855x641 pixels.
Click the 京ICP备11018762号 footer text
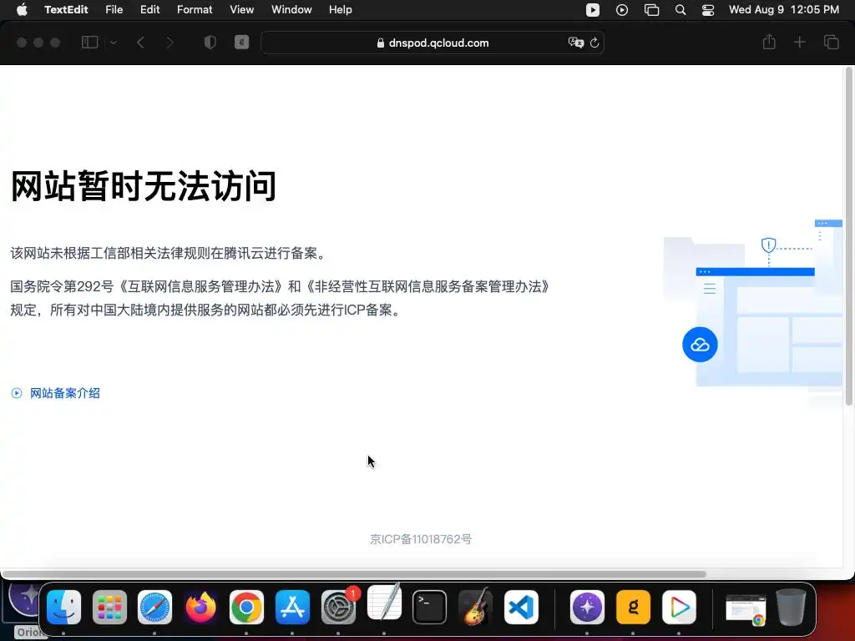(x=421, y=539)
